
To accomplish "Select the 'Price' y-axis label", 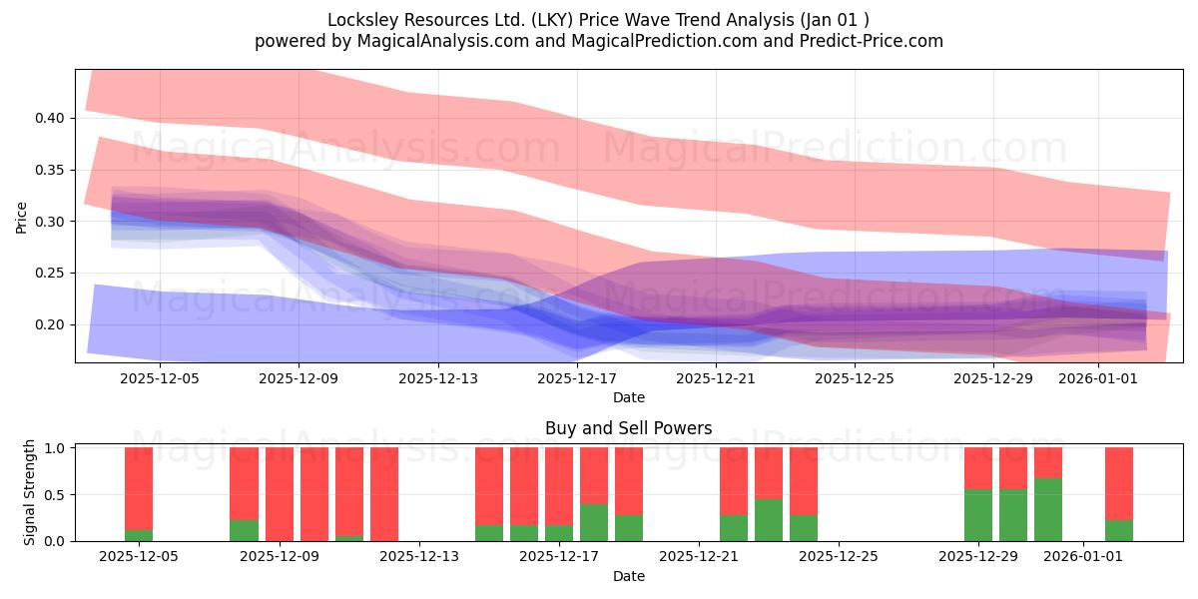I will [x=22, y=218].
